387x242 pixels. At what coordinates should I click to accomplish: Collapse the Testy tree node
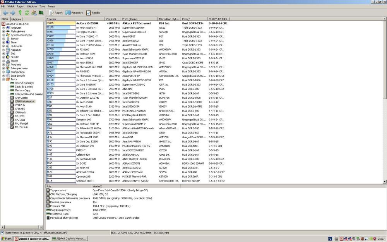point(3,79)
